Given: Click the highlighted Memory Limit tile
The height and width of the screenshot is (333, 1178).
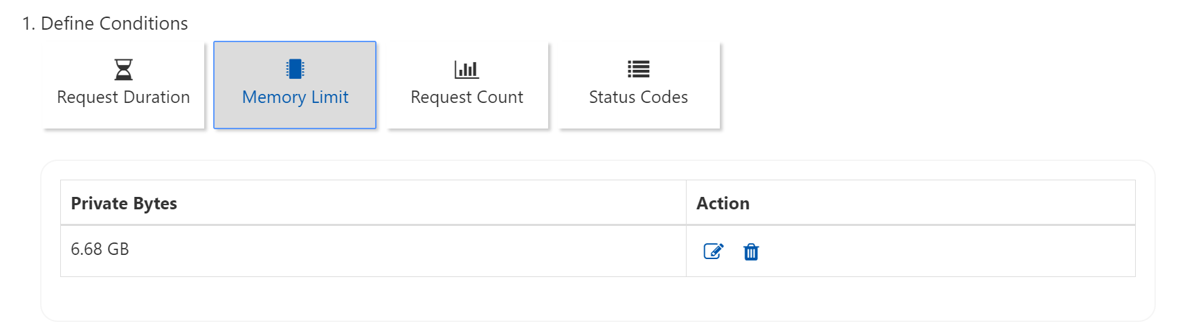Looking at the screenshot, I should [295, 85].
